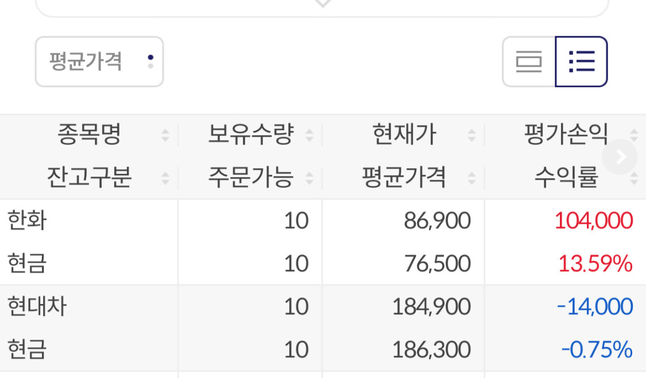Tap 한화 current price 86,900
Screen dimensions: 646x378
click(437, 221)
